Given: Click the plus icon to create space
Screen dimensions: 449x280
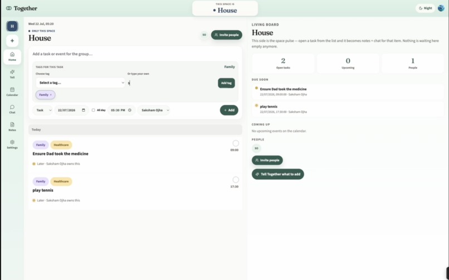Looking at the screenshot, I should [12, 41].
